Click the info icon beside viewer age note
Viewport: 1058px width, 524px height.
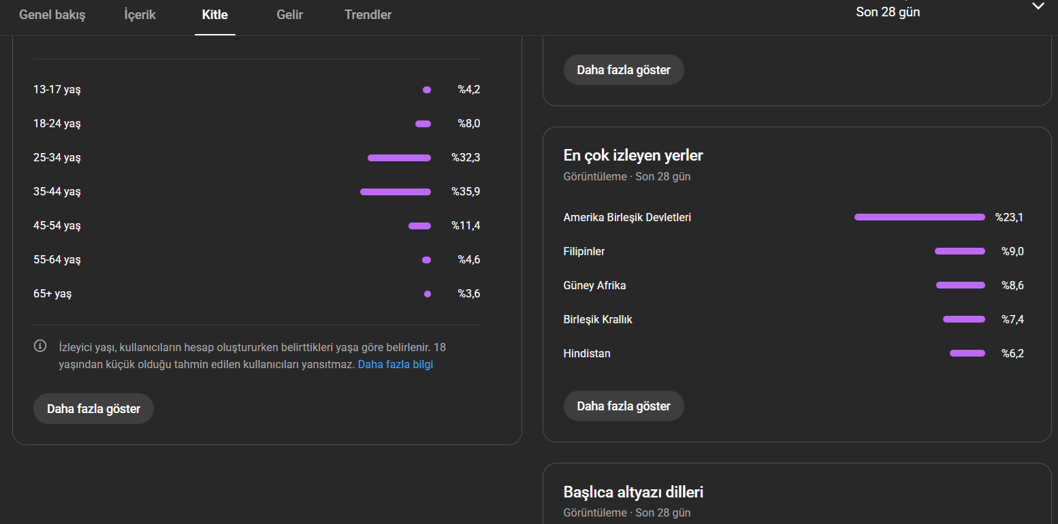coord(40,346)
